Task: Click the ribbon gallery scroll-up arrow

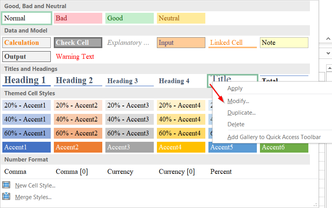Action: coord(328,39)
